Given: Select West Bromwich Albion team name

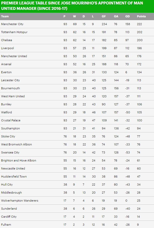Looking at the screenshot, I should (x=16, y=144).
